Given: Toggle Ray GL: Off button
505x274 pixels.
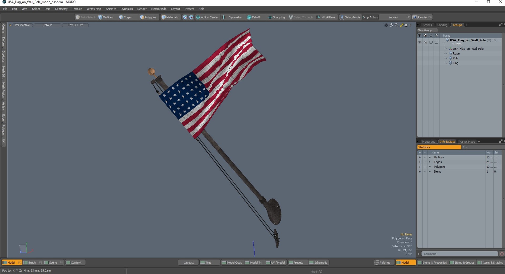Looking at the screenshot, I should coord(75,25).
